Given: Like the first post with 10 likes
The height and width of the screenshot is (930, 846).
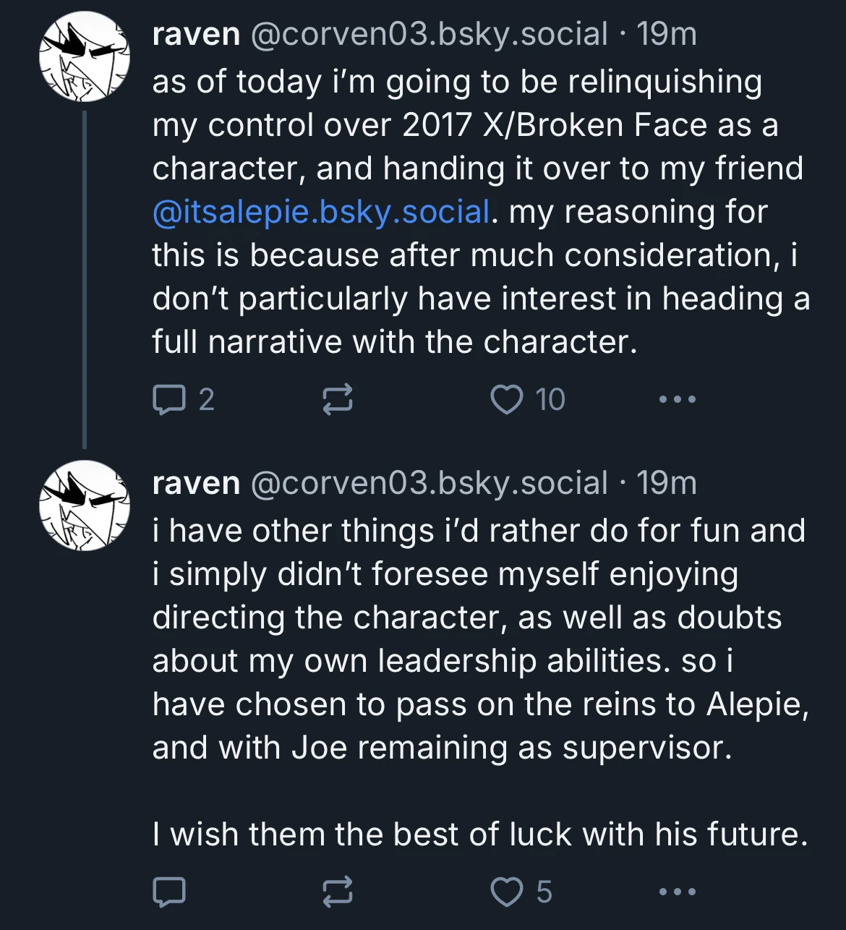Looking at the screenshot, I should 507,399.
